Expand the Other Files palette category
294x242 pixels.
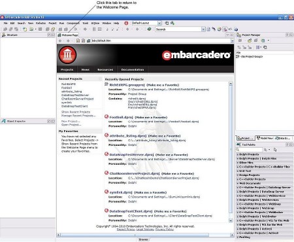(265, 163)
